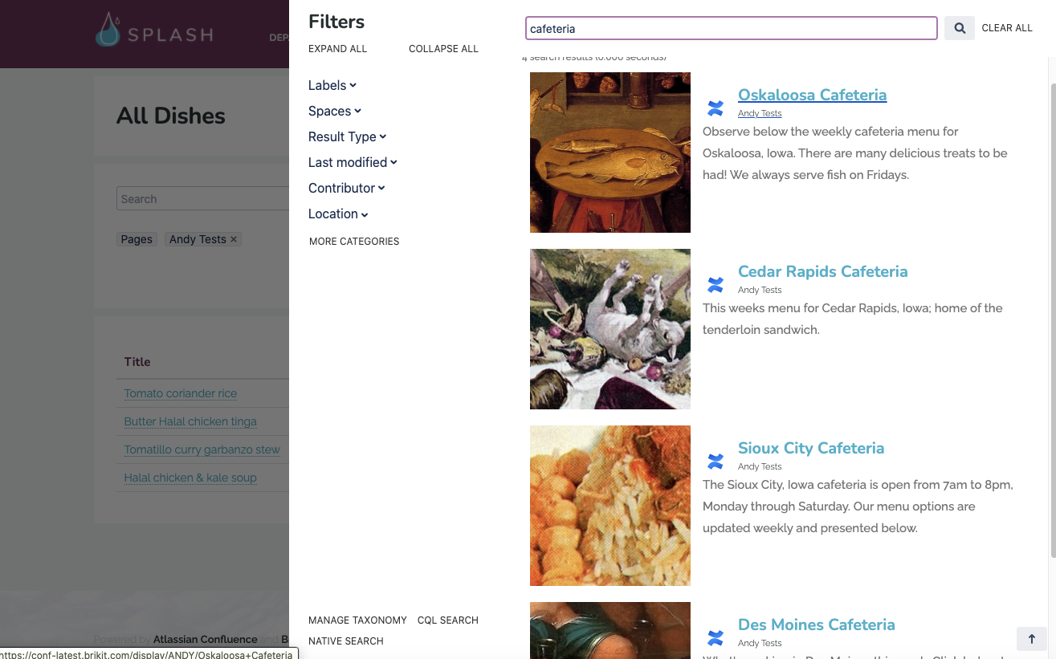Click the scroll-to-top arrow button

(1032, 639)
